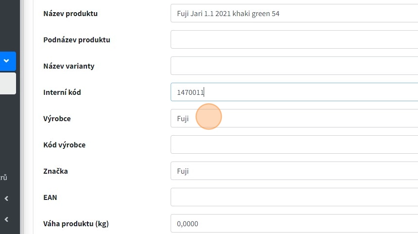Click the "Značka" field label
Viewport: 418px width, 234px height.
55,171
